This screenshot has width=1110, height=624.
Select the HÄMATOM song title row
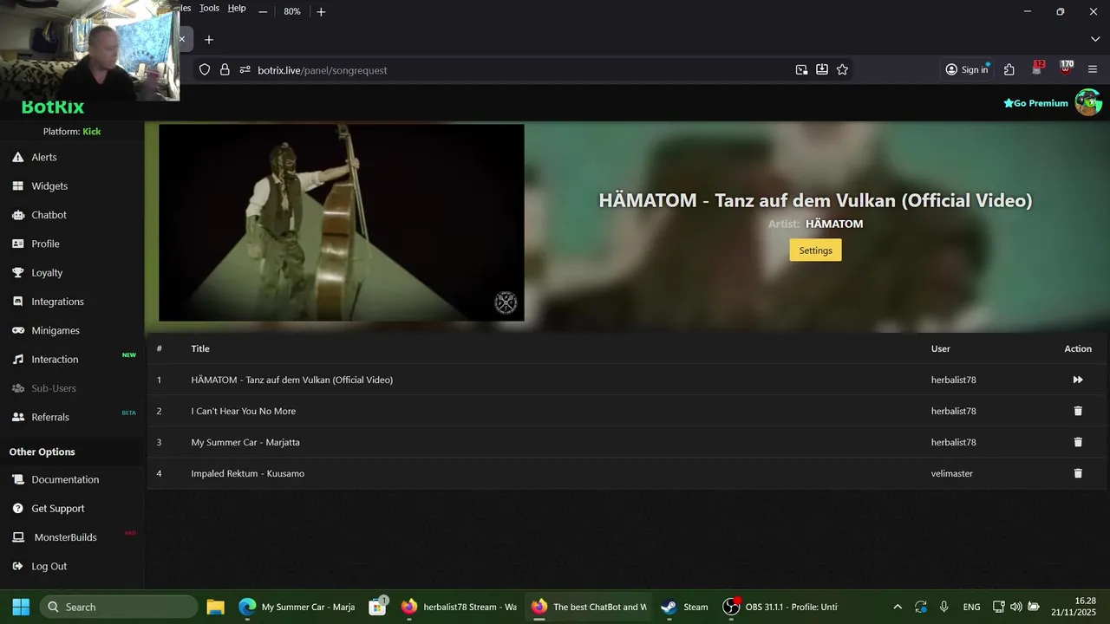click(628, 380)
